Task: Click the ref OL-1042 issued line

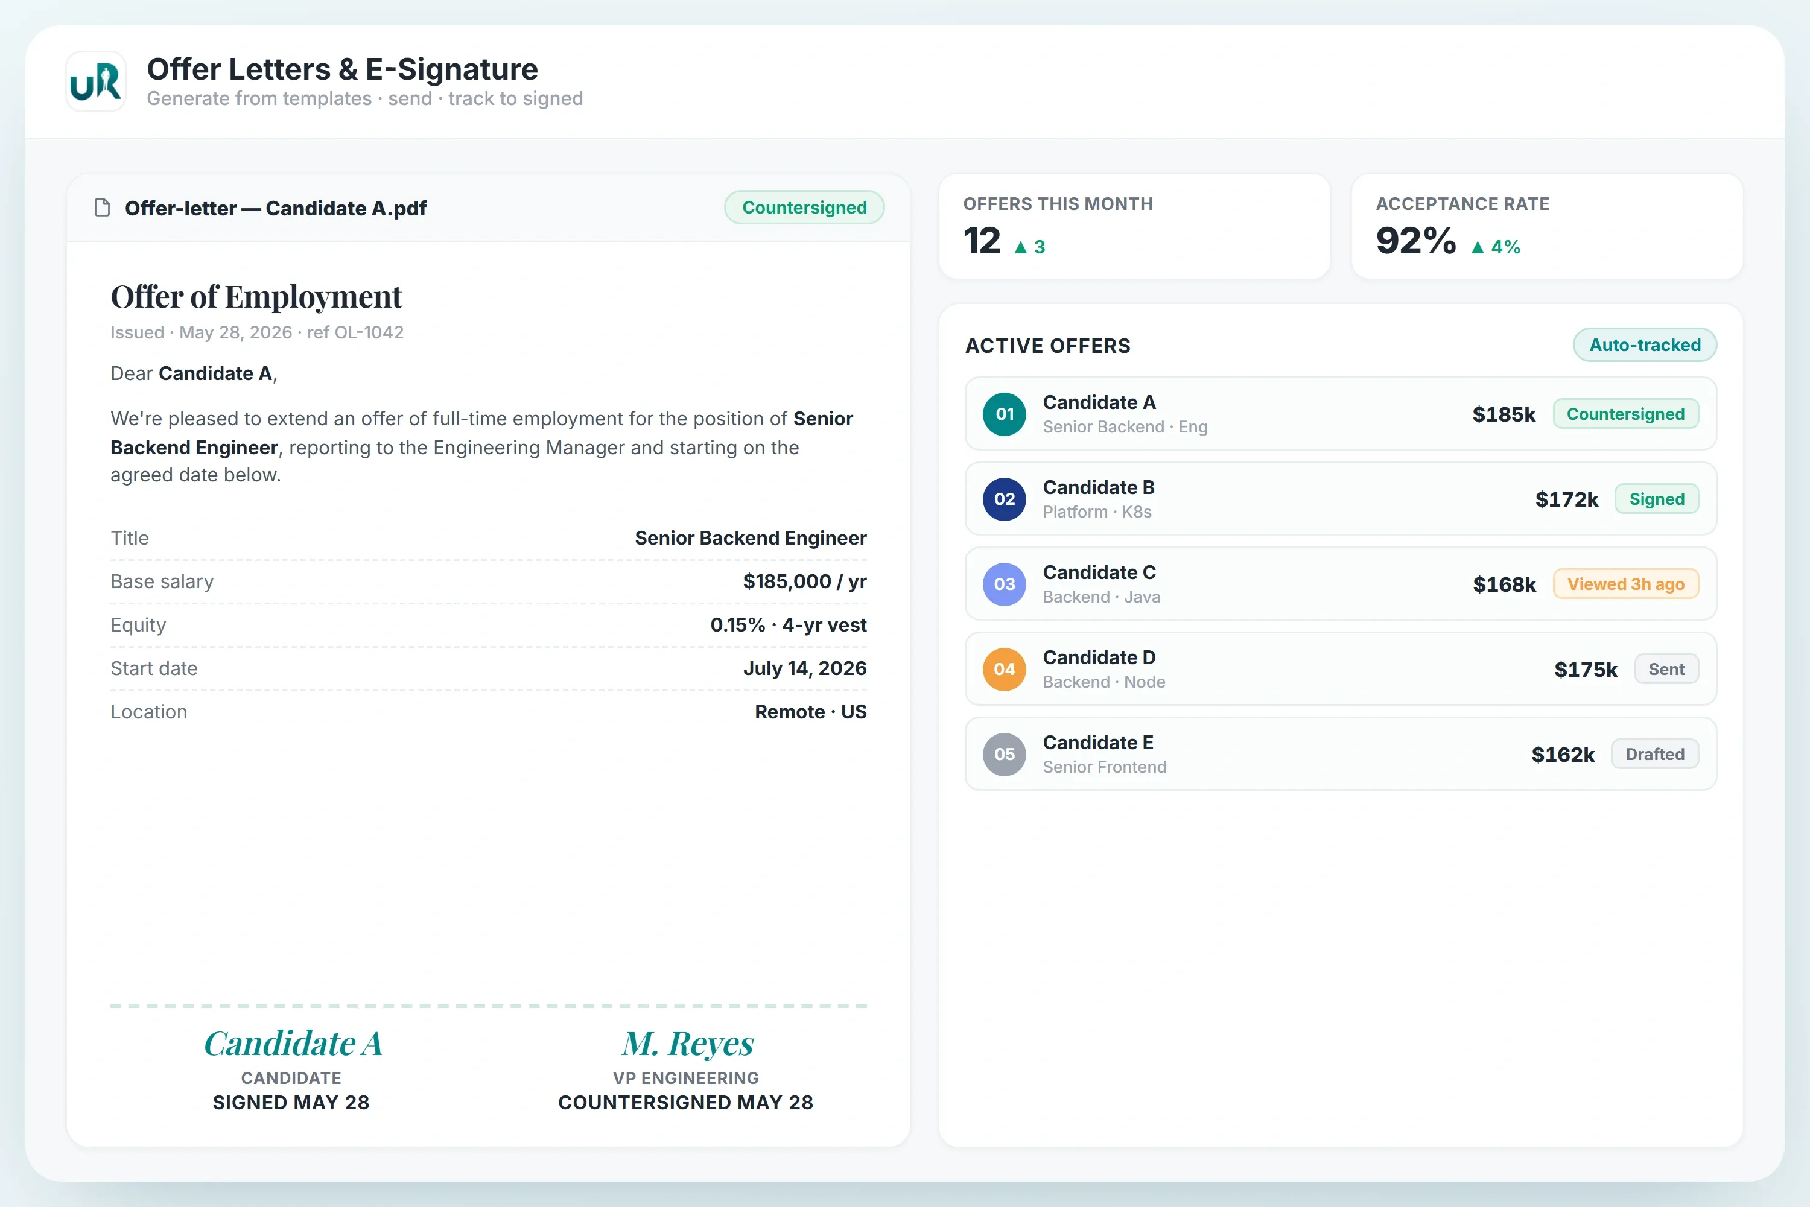Action: [x=257, y=332]
